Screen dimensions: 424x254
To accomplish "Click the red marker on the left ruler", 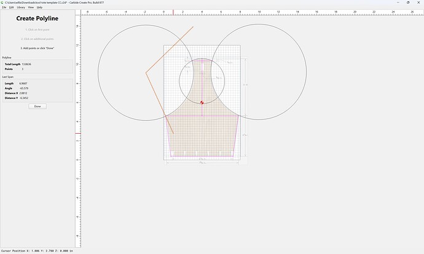I will click(x=78, y=133).
